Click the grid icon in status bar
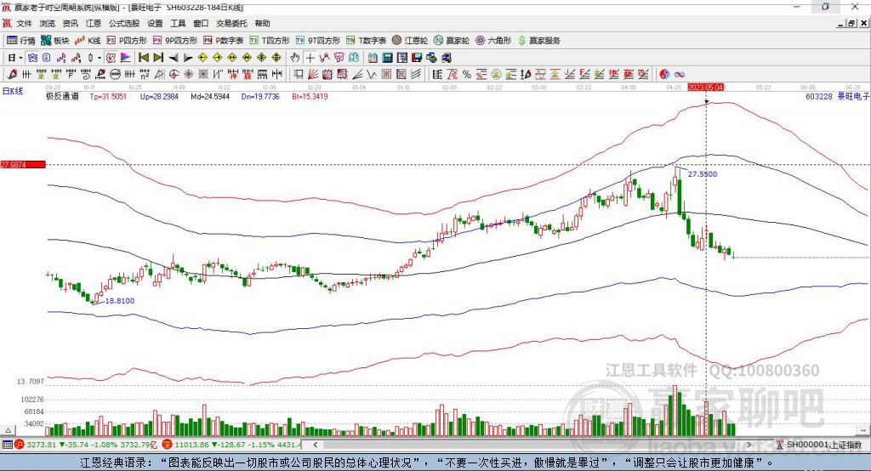The width and height of the screenshot is (871, 471). click(7, 445)
